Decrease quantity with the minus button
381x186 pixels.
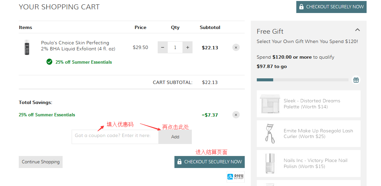pos(162,48)
